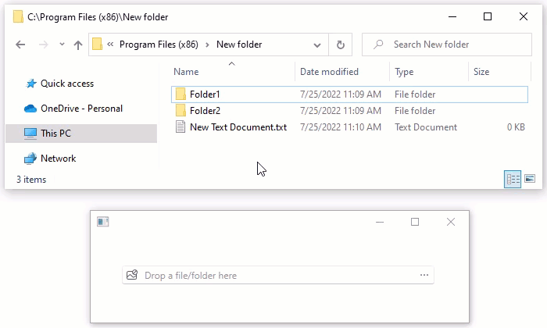Open Quick access in the sidebar
The image size is (547, 328).
pos(67,84)
